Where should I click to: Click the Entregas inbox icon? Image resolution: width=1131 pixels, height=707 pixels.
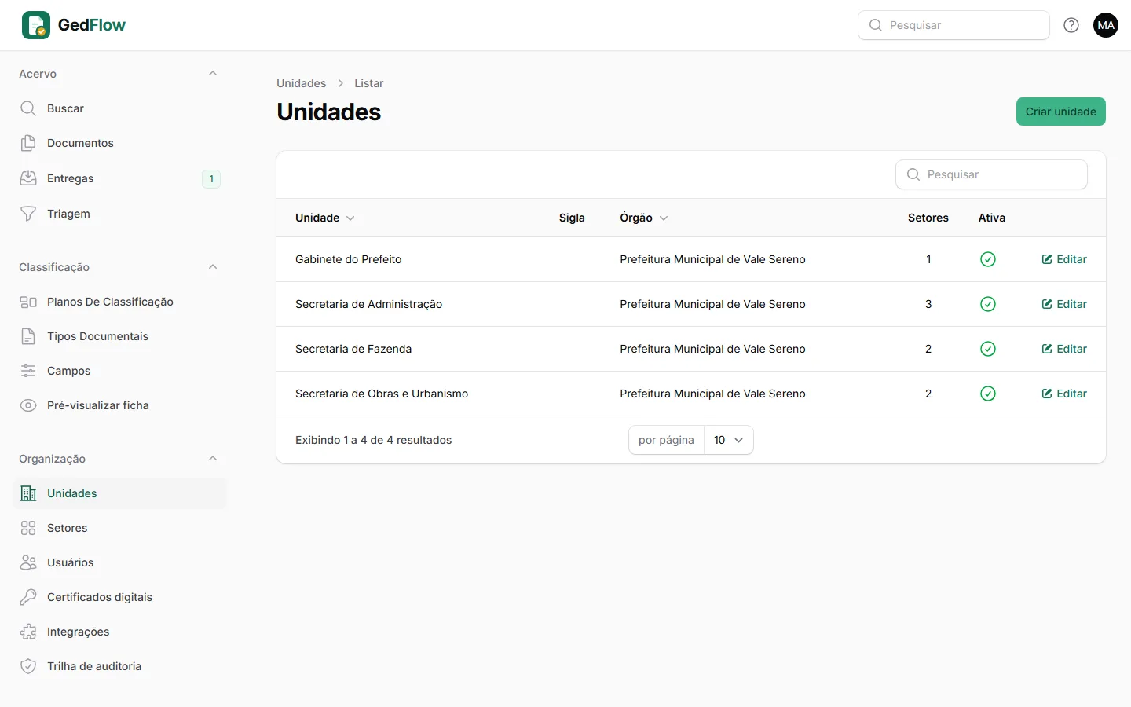28,178
